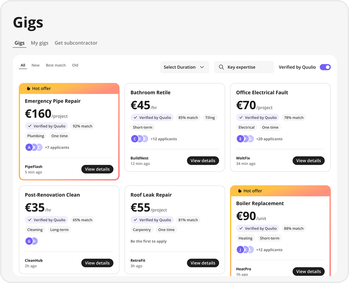Click applicant avatar E on Office Electrical Fault
Image resolution: width=349 pixels, height=283 pixels.
240,139
